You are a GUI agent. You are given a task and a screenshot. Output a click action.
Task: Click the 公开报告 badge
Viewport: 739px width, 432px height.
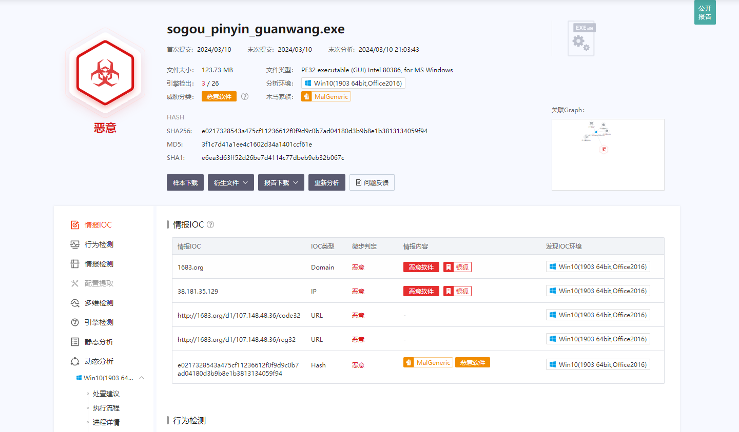[x=705, y=12]
